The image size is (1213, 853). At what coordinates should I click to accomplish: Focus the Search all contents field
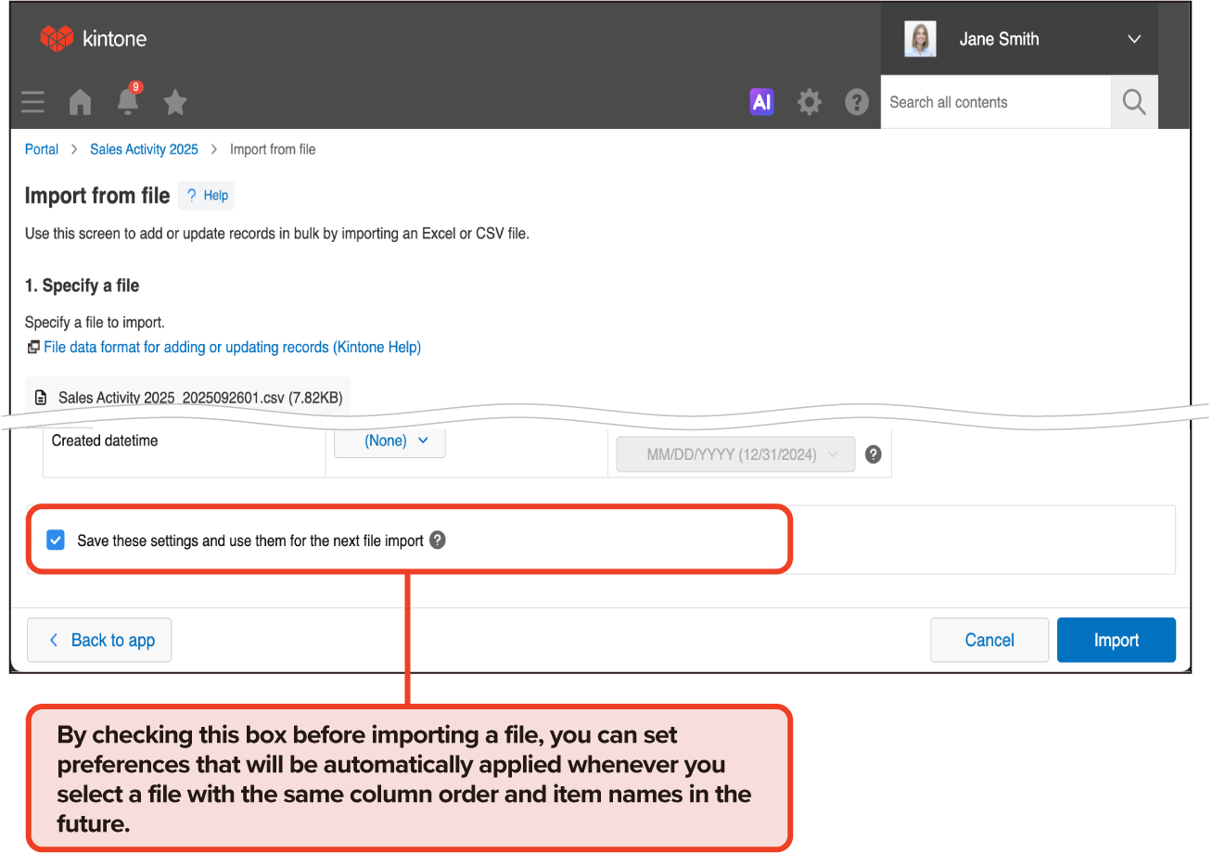(x=994, y=102)
